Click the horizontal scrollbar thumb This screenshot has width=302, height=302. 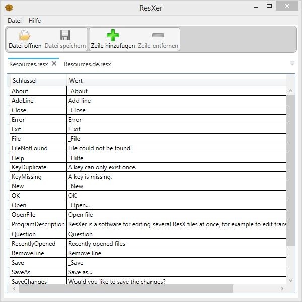[126, 288]
